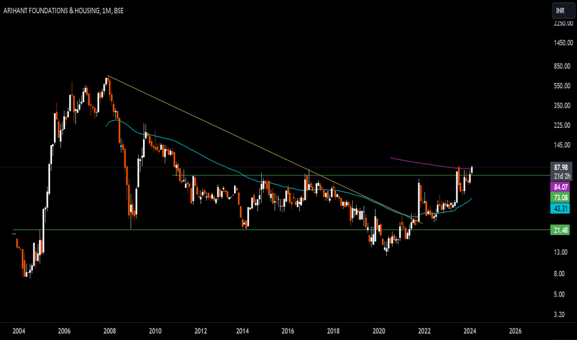The image size is (577, 340).
Task: Click the 8.00 price axis value
Action: (560, 273)
